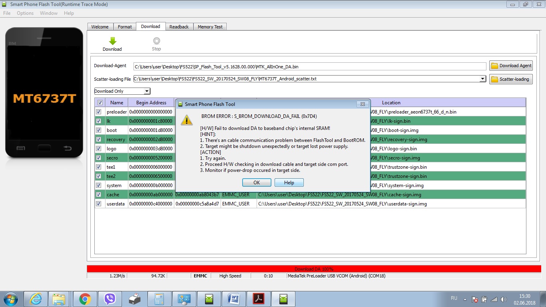546x307 pixels.
Task: Click Help in the error dialog
Action: coord(289,183)
